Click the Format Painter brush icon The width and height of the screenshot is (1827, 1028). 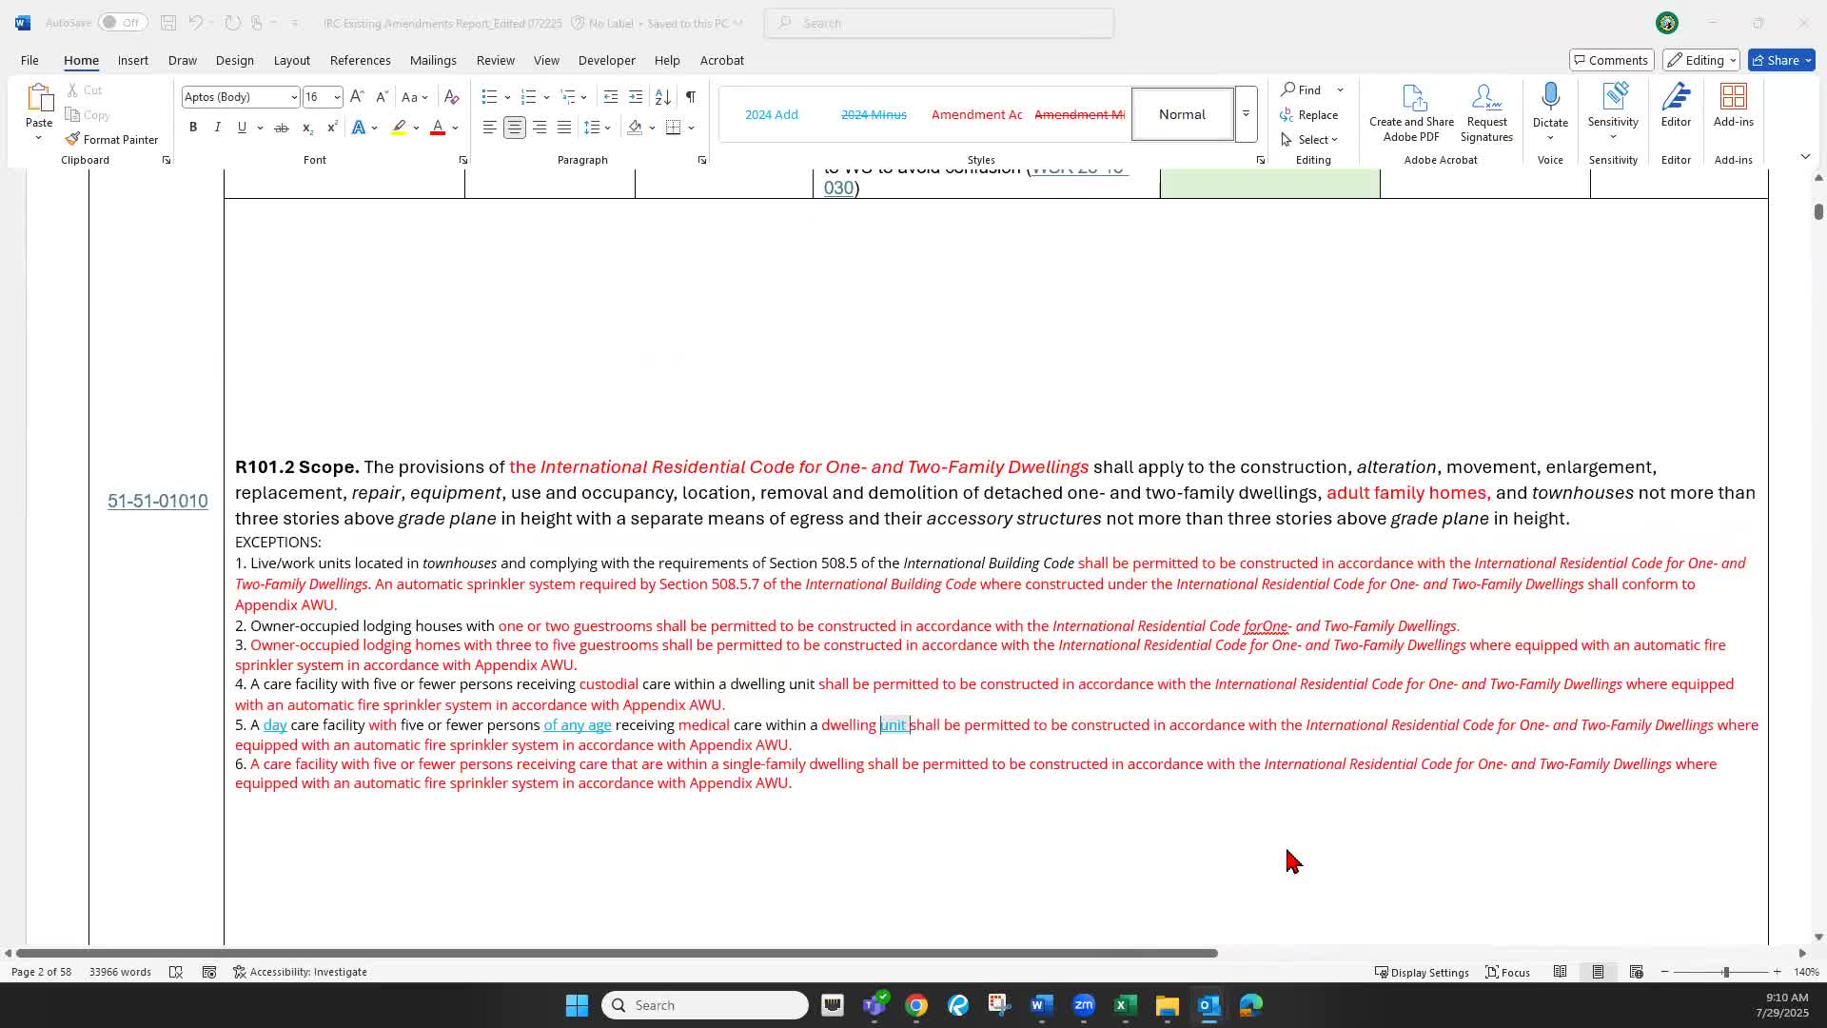73,139
